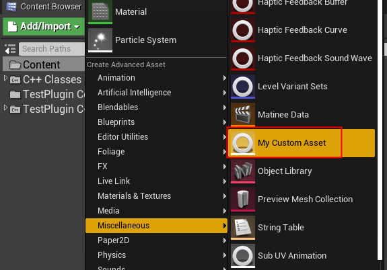
Task: Click the Haptic Feedback Sound Wave icon
Action: pos(243,58)
